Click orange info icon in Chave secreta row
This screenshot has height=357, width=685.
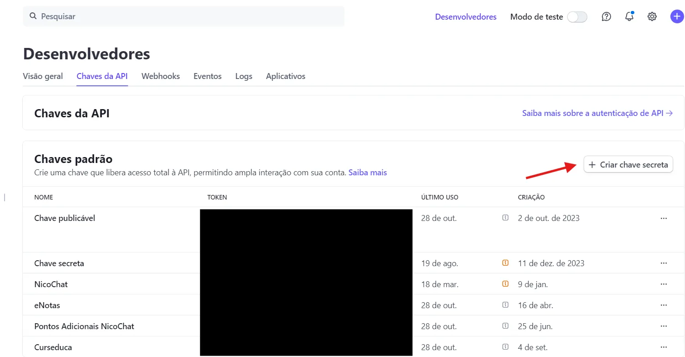pos(505,263)
